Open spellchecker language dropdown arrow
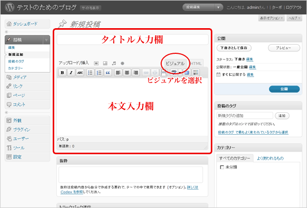307x208 pixels. click(x=180, y=73)
